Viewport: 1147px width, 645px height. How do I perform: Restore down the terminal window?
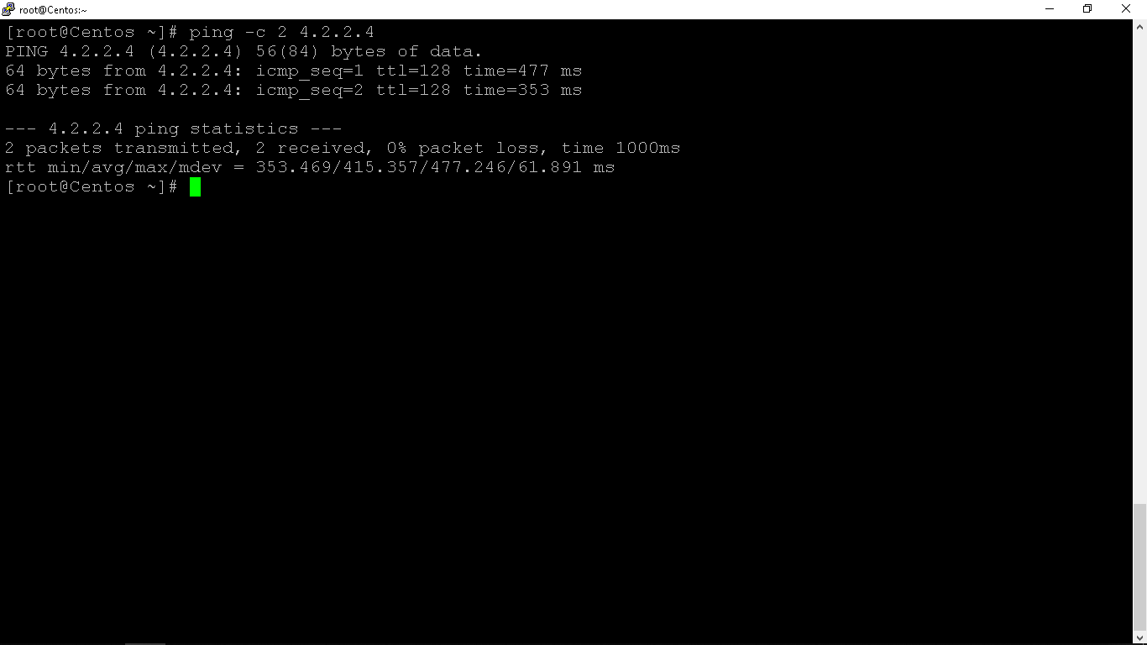tap(1087, 9)
